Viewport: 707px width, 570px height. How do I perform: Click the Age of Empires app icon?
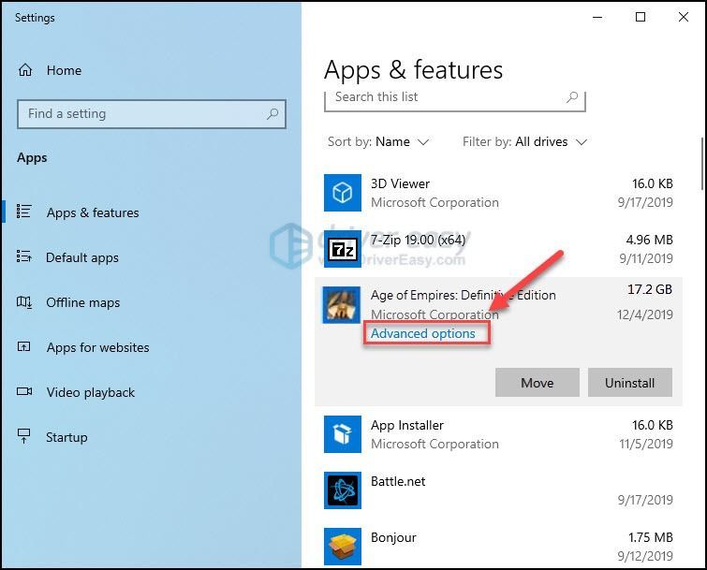tap(341, 304)
